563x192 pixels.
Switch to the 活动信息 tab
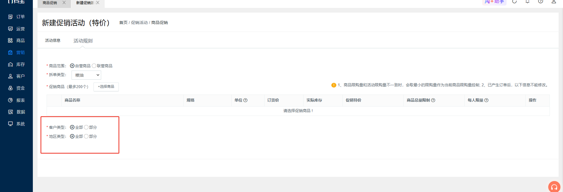pyautogui.click(x=53, y=40)
